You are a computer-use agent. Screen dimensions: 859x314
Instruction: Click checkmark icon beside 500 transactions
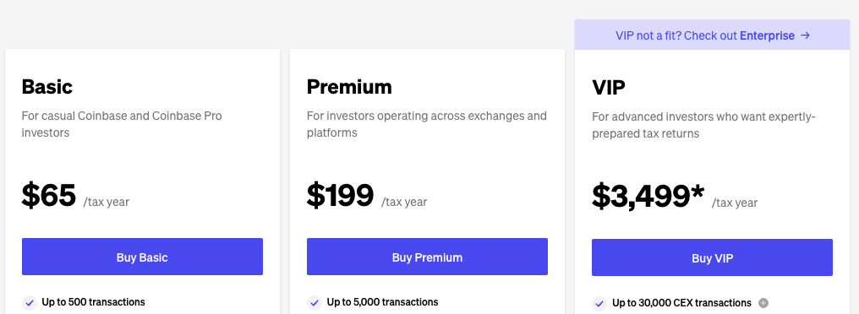coord(29,302)
